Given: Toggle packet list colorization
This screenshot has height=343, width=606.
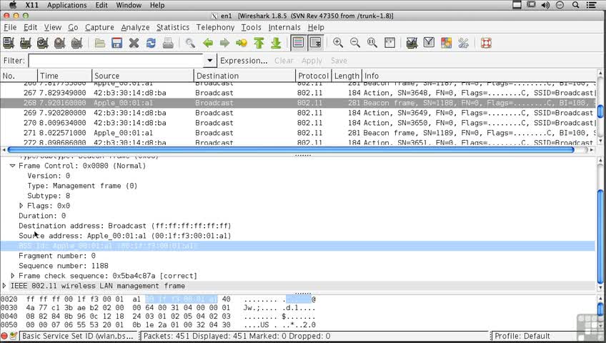Looking at the screenshot, I should (299, 43).
